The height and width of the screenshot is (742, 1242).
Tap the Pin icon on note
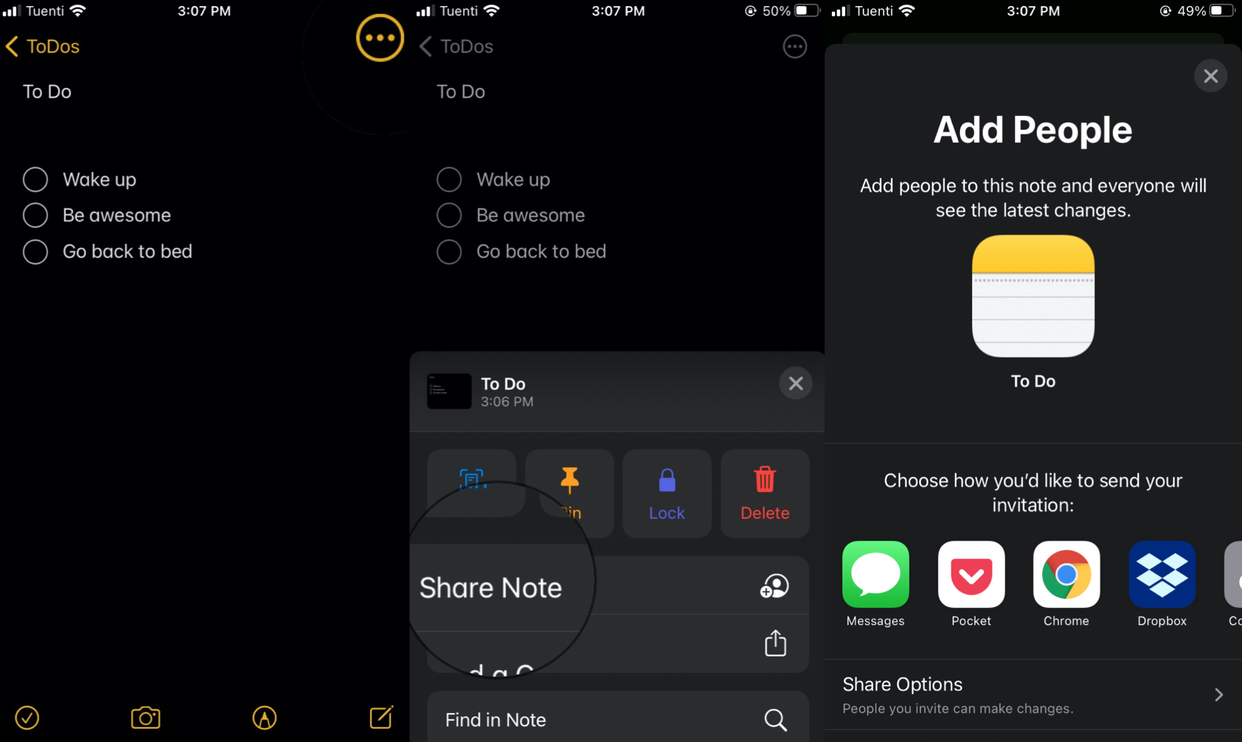(x=569, y=491)
